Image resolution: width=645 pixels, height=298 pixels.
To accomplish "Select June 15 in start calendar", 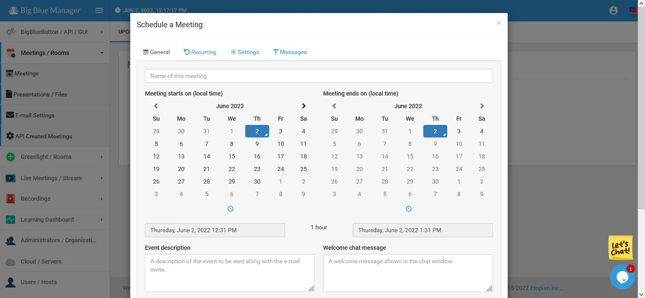I will click(x=232, y=156).
